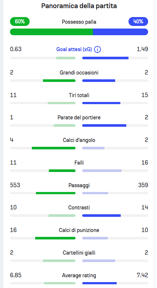
Task: Click the Contrasti stat label
Action: pyautogui.click(x=79, y=208)
